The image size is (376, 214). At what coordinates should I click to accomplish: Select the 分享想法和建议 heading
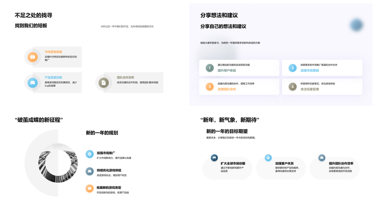coord(219,15)
